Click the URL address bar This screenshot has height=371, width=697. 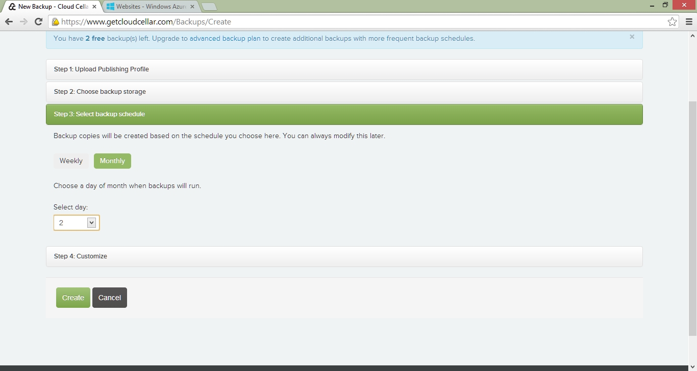357,22
